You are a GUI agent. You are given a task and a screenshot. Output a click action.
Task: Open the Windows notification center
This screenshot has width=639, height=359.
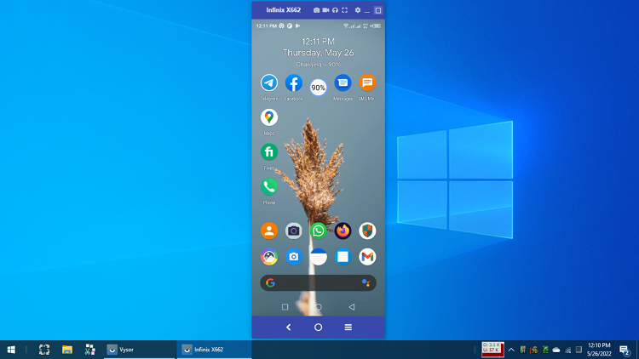pyautogui.click(x=625, y=350)
